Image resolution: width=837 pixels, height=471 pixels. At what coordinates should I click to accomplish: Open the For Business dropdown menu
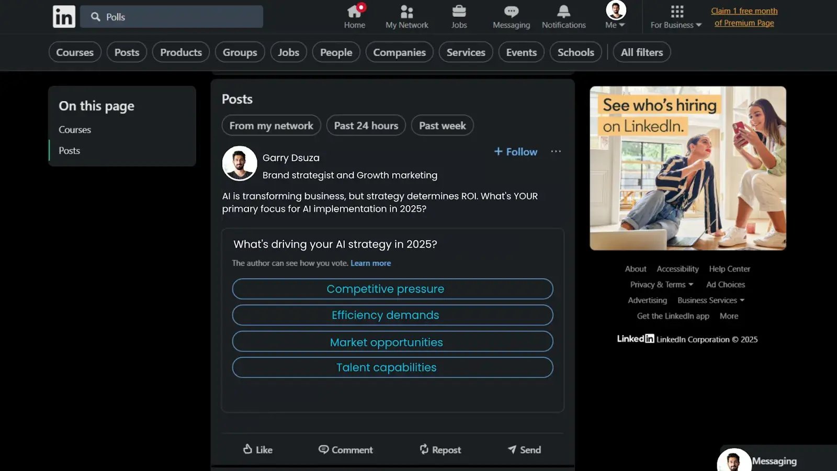pyautogui.click(x=676, y=25)
